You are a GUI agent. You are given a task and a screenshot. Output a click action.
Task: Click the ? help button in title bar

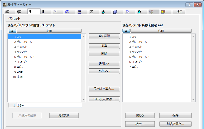tap(189, 5)
